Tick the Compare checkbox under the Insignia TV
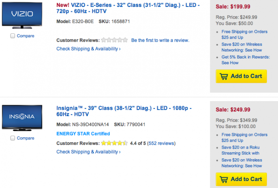 (x=13, y=138)
